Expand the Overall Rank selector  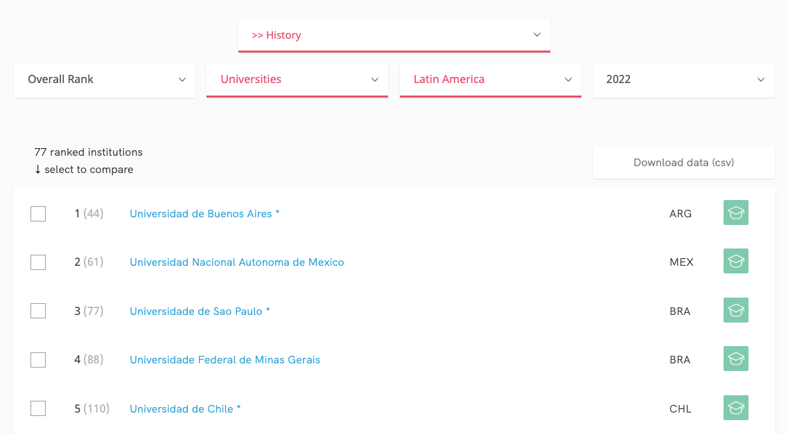(x=104, y=79)
